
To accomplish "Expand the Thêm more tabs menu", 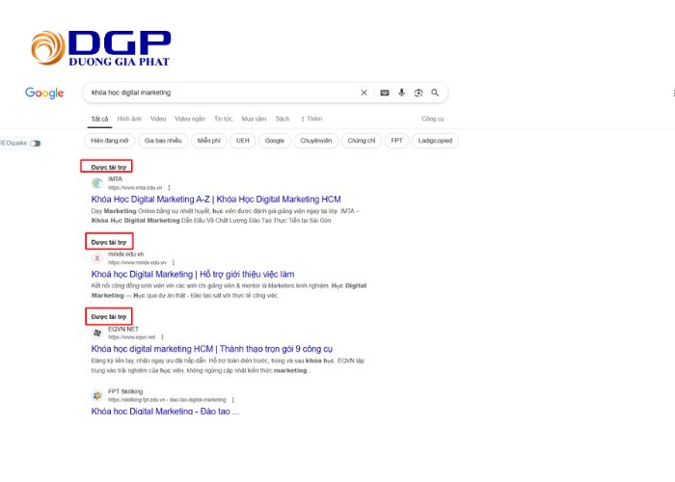I will click(x=311, y=119).
